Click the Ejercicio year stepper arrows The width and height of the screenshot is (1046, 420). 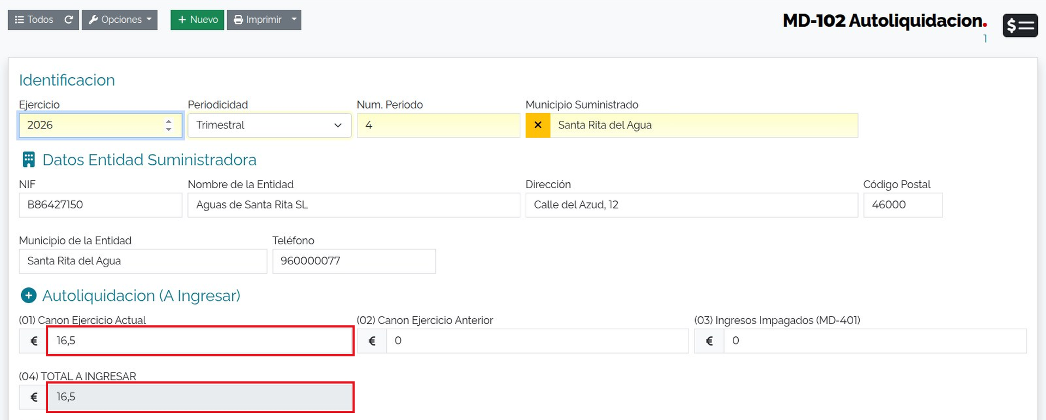168,125
